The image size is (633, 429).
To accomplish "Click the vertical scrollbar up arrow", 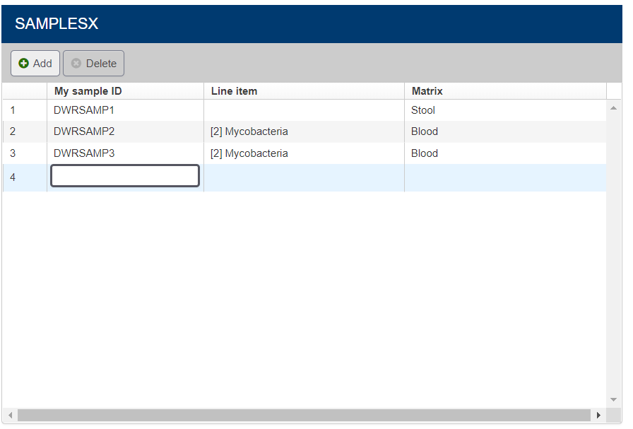I will click(613, 107).
